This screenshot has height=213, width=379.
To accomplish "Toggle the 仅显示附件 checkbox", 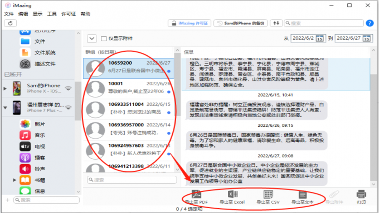I will tap(104, 38).
